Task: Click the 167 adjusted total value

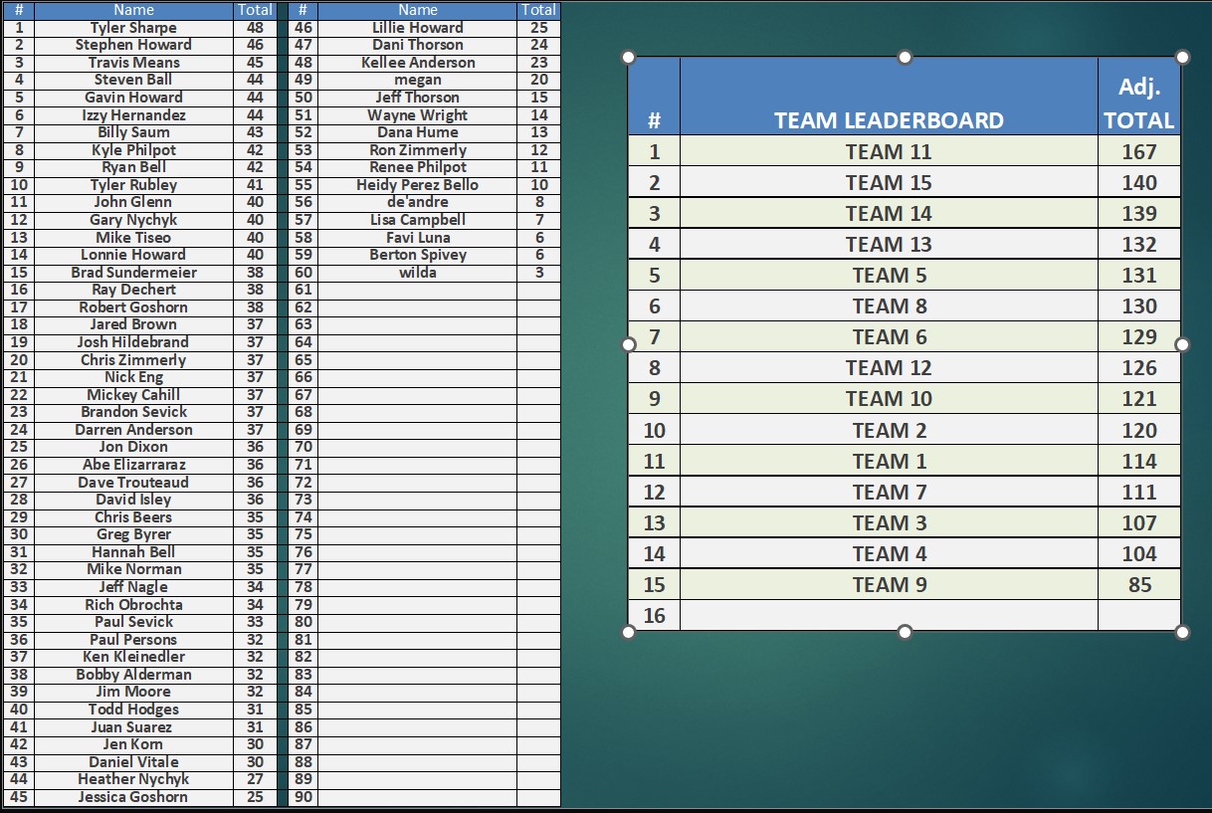Action: [1139, 151]
